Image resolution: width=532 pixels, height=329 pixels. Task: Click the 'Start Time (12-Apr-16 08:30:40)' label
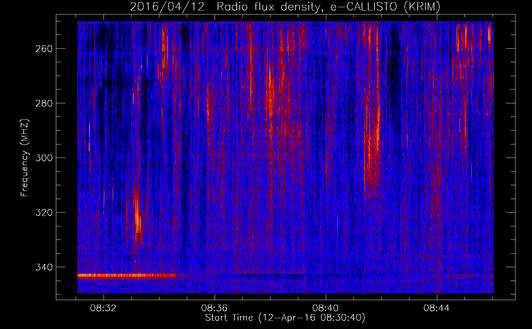pyautogui.click(x=285, y=318)
